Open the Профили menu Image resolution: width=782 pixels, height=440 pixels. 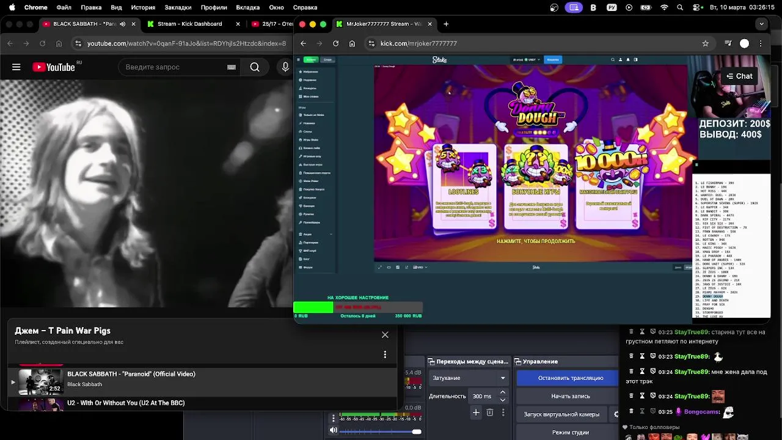(x=214, y=7)
